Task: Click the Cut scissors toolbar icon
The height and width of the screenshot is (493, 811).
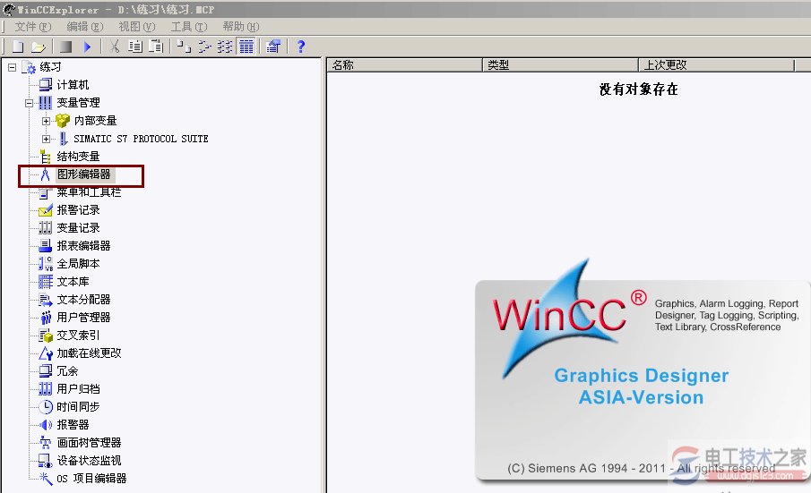Action: click(115, 47)
